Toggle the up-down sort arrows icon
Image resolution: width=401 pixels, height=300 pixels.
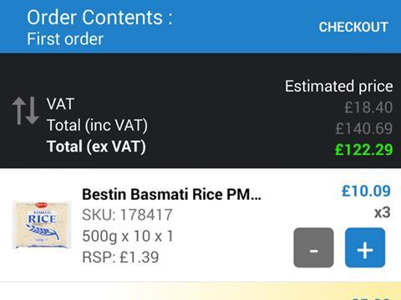tap(25, 111)
